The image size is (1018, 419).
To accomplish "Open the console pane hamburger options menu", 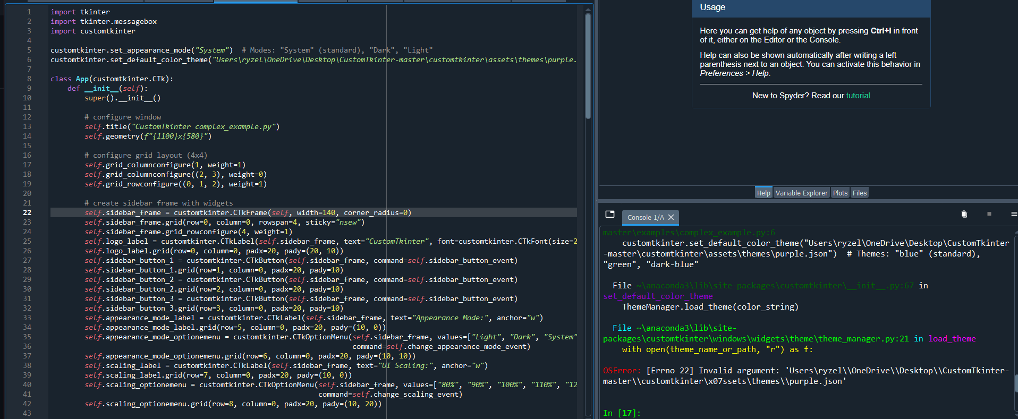I will [x=1014, y=214].
